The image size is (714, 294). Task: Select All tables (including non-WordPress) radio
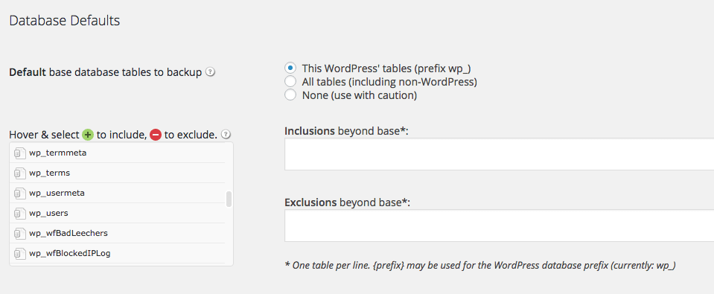[x=290, y=82]
